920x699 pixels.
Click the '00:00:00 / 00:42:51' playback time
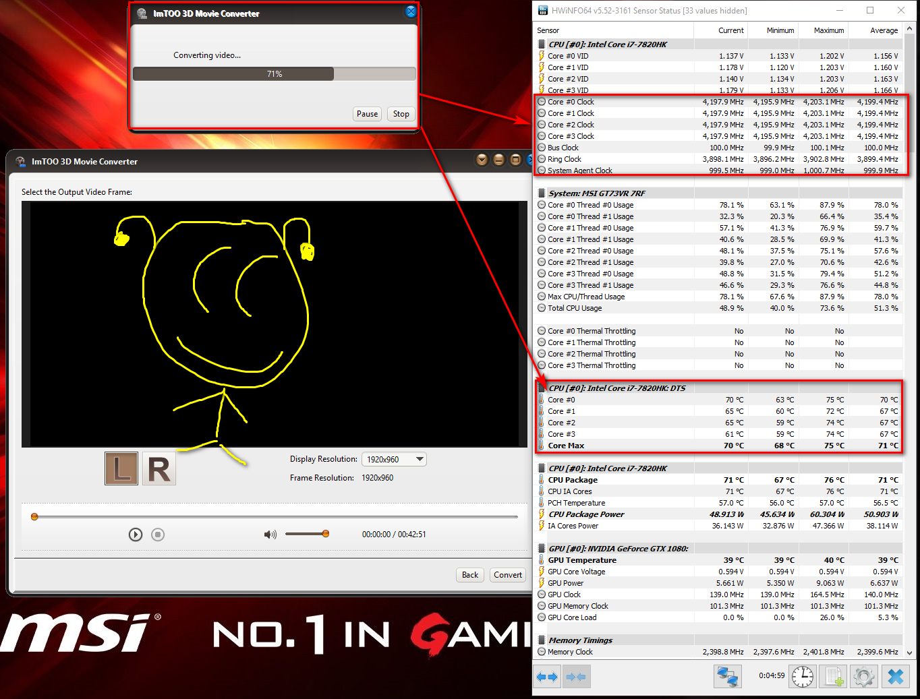click(x=394, y=535)
